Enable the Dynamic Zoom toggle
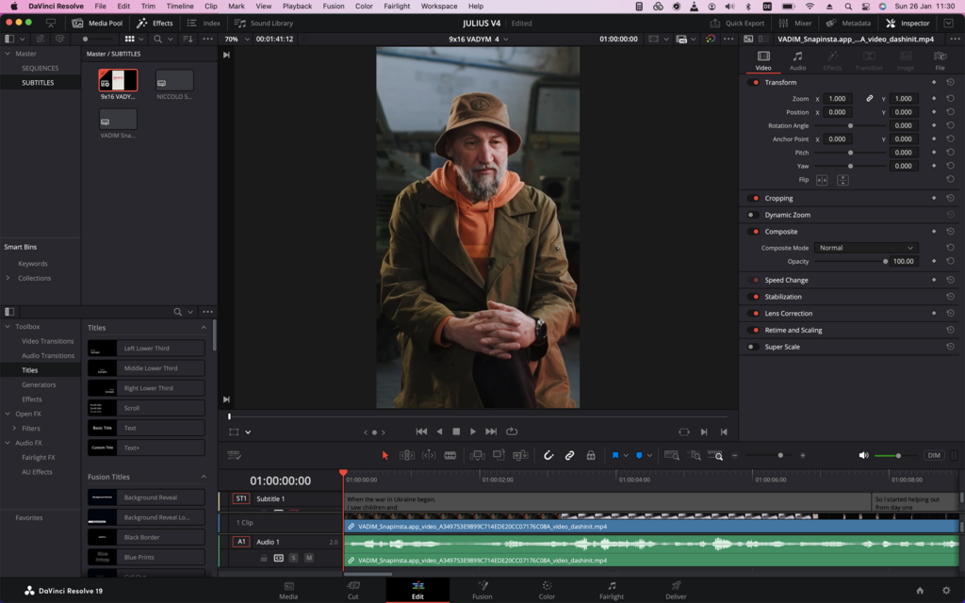Image resolution: width=965 pixels, height=603 pixels. click(753, 215)
